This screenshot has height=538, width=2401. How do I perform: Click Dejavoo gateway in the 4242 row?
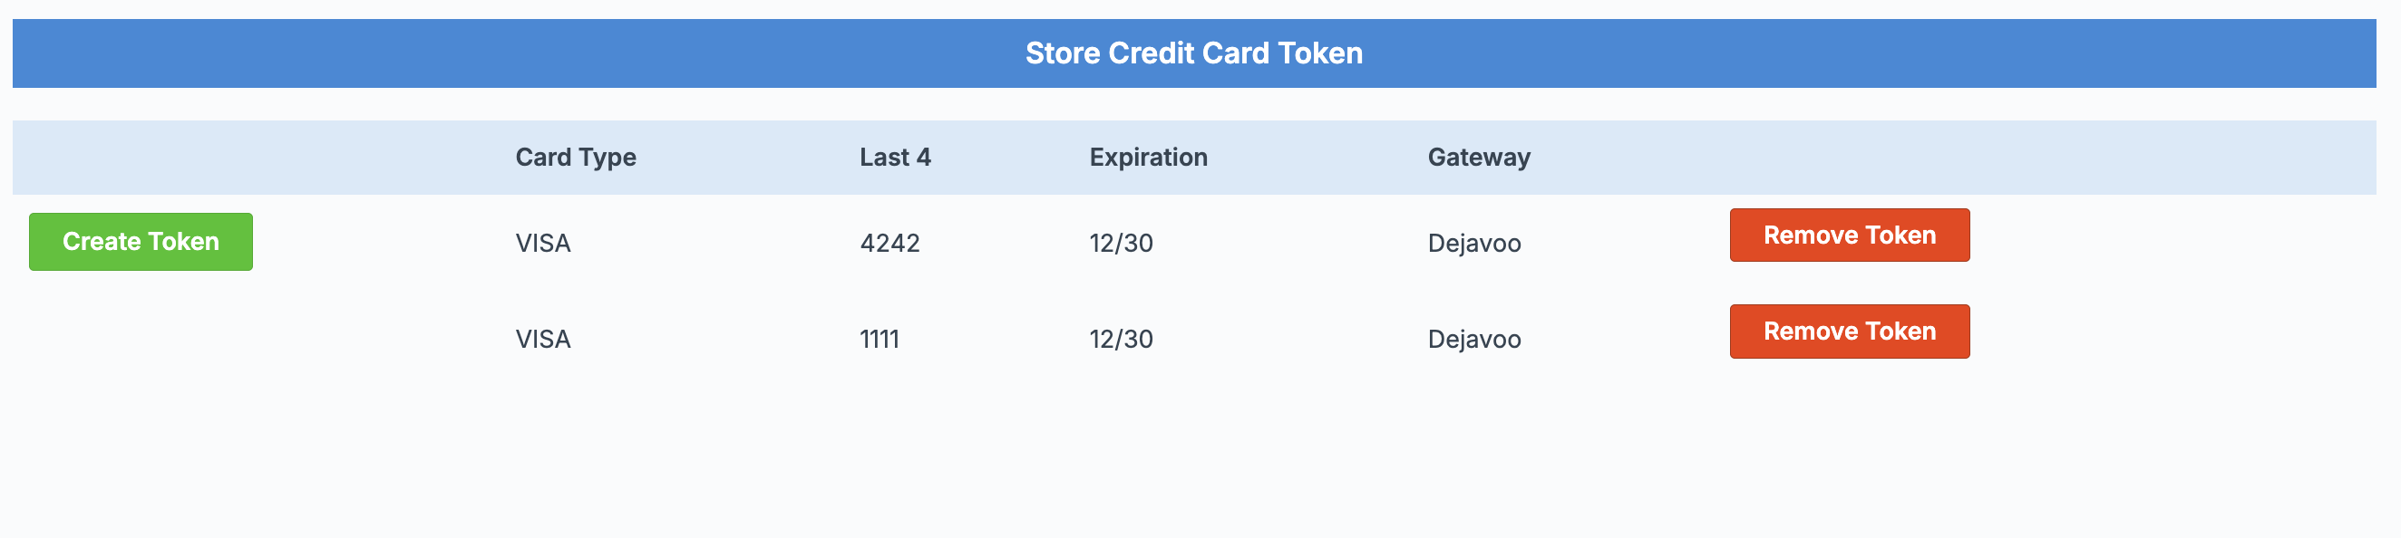tap(1473, 244)
